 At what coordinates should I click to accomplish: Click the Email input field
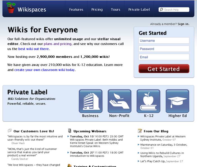[164, 57]
